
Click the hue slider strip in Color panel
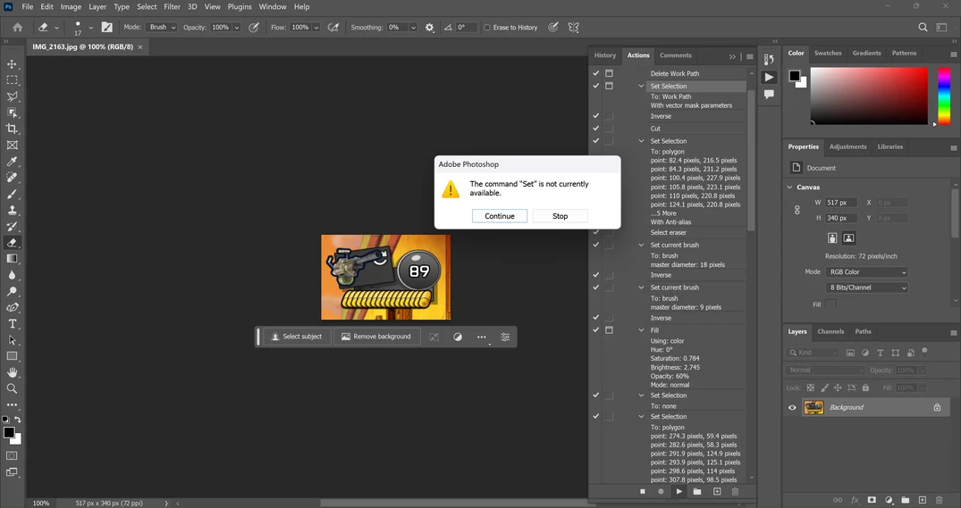(x=943, y=96)
